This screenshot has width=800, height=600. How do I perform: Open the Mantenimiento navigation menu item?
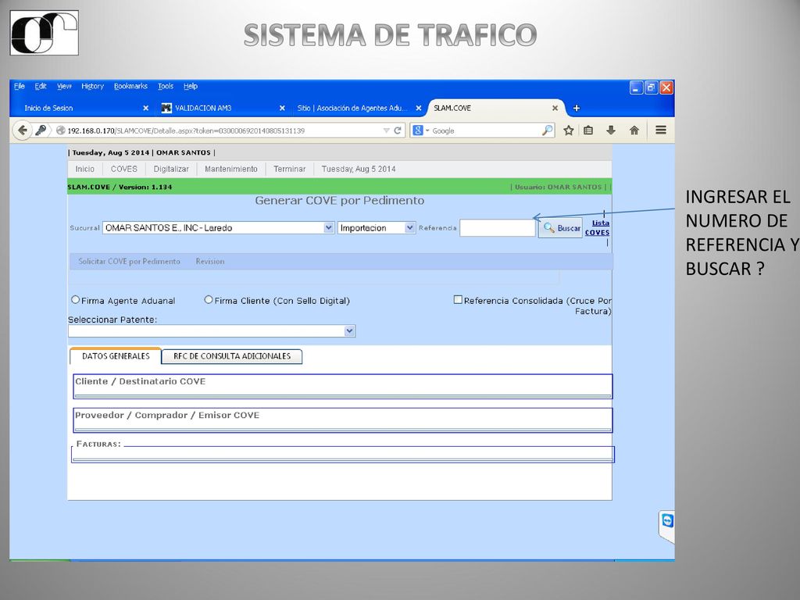(x=231, y=169)
